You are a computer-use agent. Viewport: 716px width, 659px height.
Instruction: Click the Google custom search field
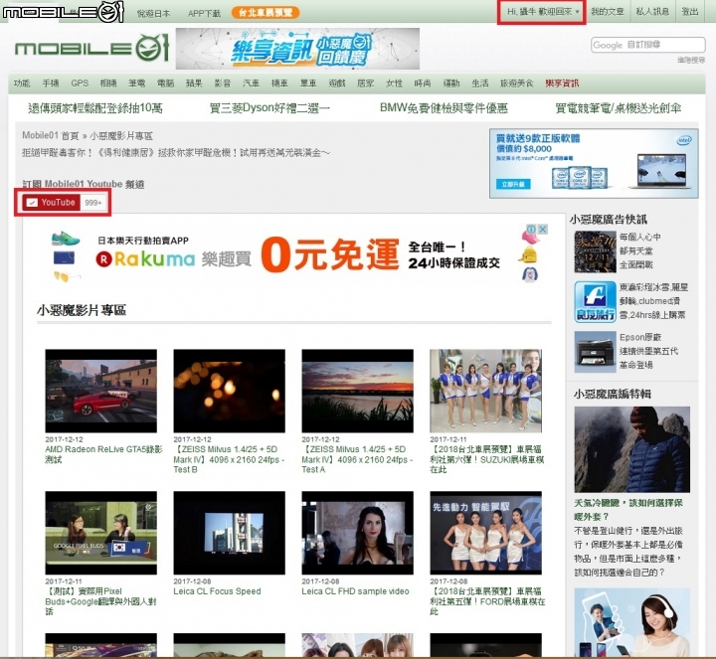(x=648, y=45)
